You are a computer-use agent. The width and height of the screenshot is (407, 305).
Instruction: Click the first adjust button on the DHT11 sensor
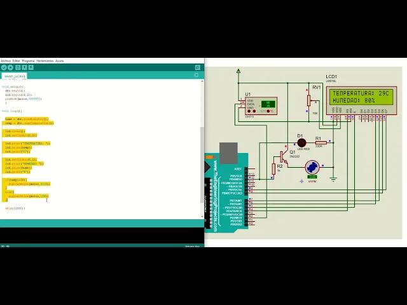[249, 111]
